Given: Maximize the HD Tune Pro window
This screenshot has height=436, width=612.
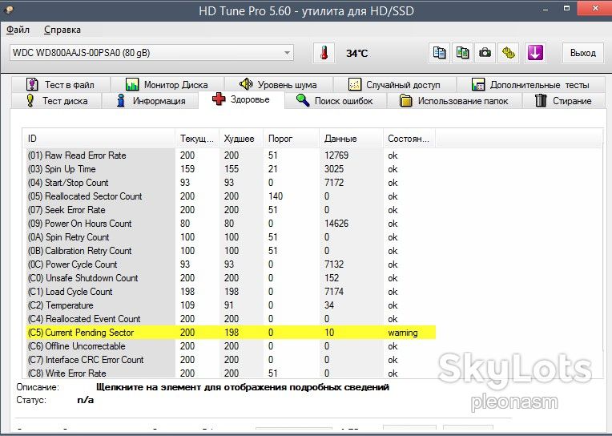Looking at the screenshot, I should coord(566,9).
